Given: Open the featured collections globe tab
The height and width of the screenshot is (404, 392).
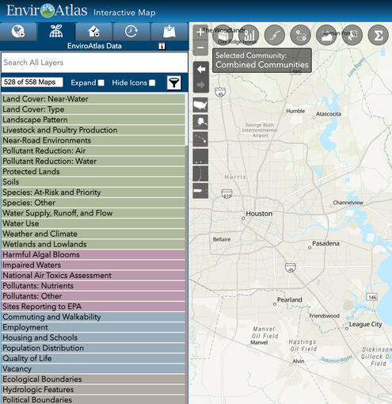Looking at the screenshot, I should tap(18, 32).
